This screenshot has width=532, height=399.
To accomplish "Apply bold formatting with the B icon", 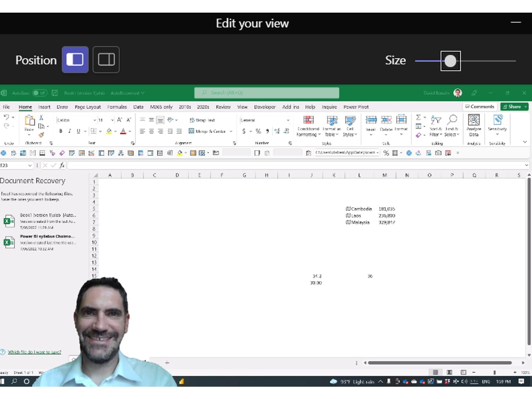I will 61,131.
